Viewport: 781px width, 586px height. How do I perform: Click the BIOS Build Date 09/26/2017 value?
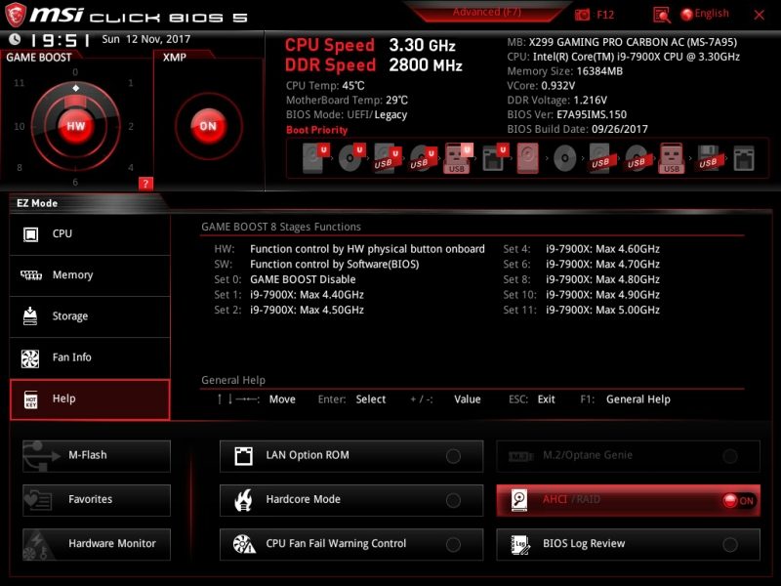[x=620, y=129]
